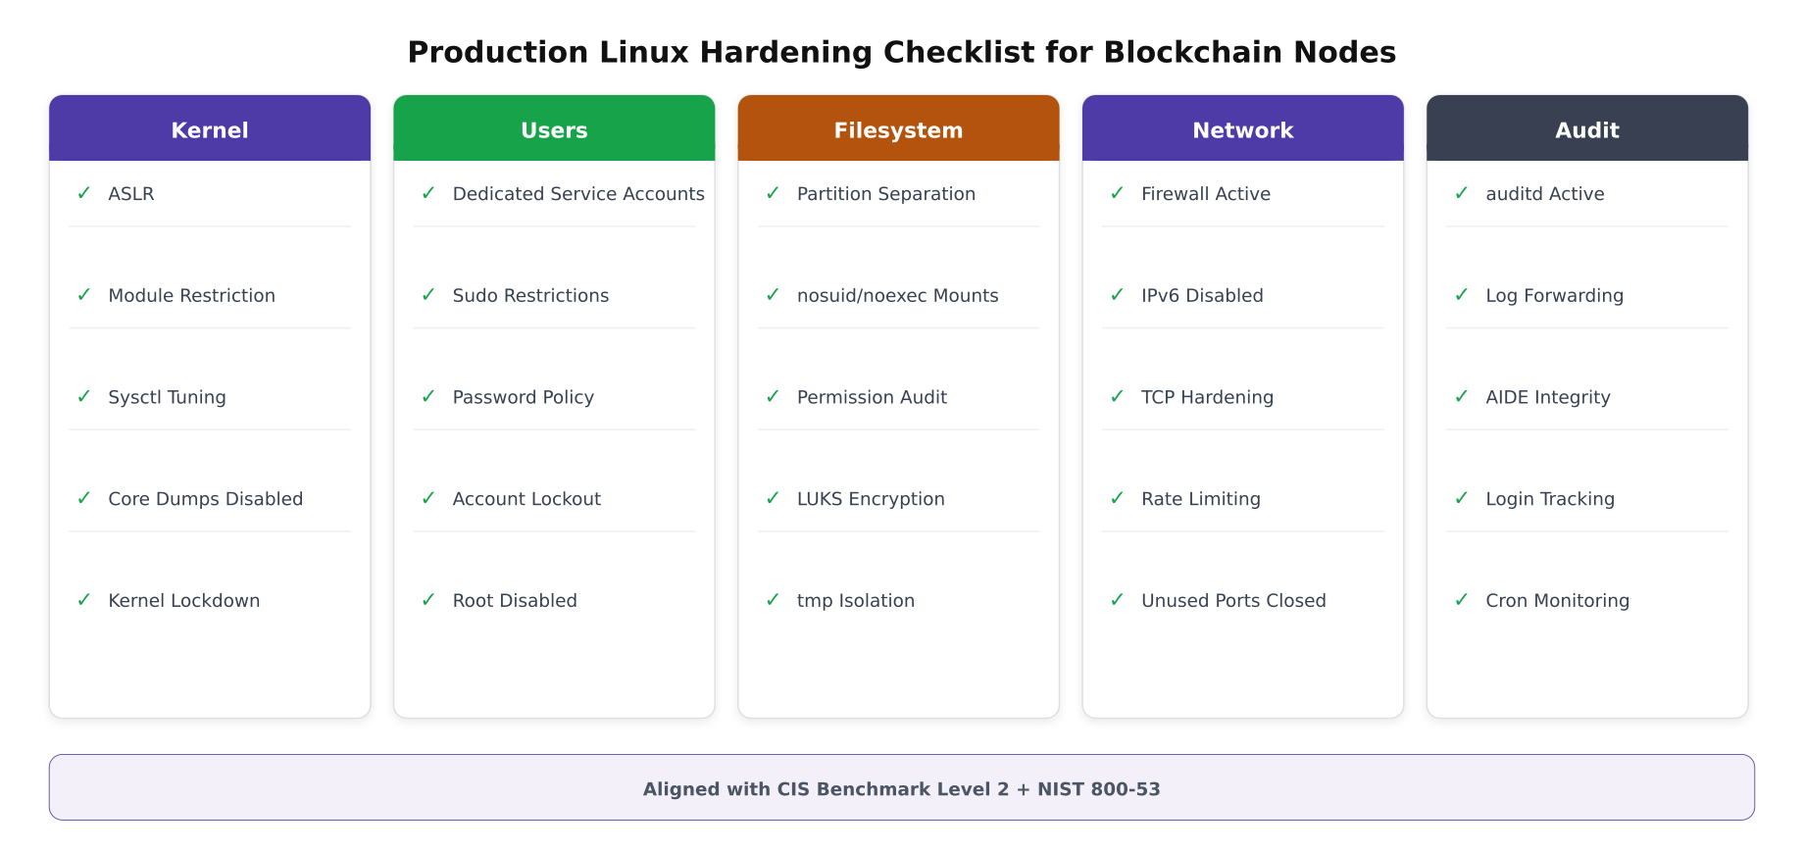Viewport: 1804px width, 853px height.
Task: Click the nosuid/noexec Mounts text
Action: tap(898, 296)
